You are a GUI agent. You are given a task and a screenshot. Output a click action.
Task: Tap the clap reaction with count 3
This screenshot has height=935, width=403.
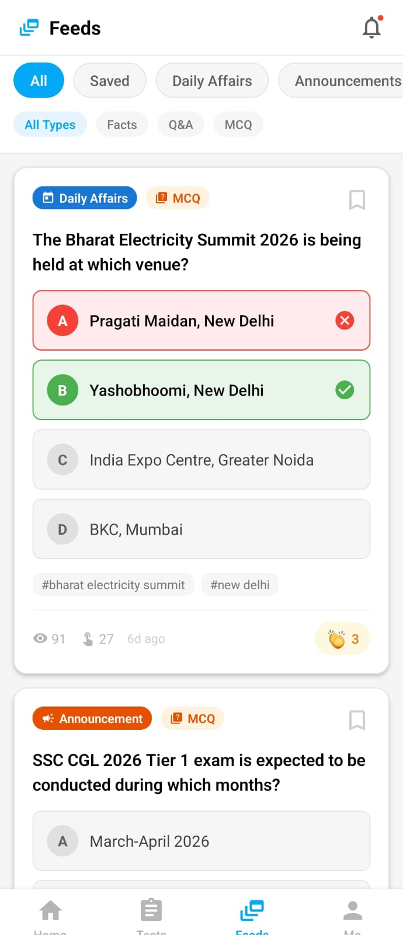point(343,639)
